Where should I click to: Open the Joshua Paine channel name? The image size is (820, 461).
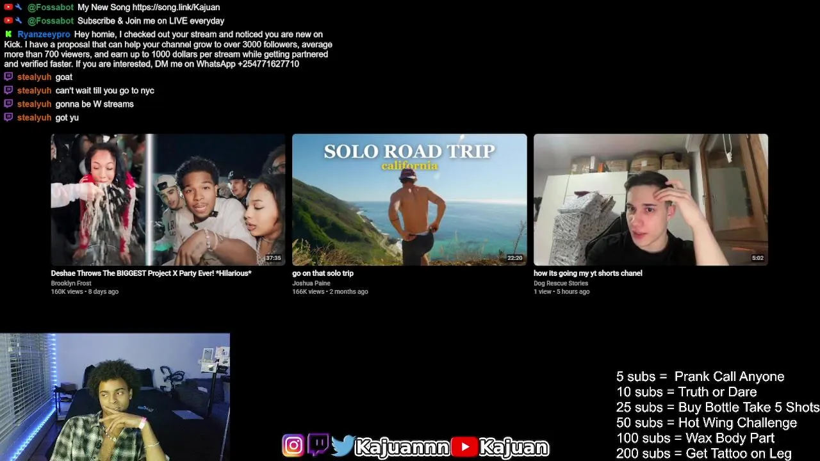(x=311, y=283)
